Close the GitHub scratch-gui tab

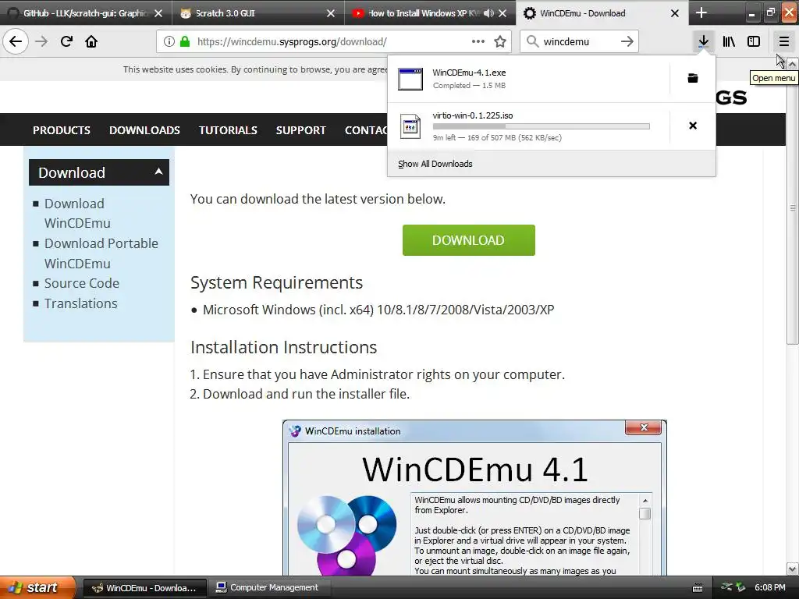click(x=158, y=13)
